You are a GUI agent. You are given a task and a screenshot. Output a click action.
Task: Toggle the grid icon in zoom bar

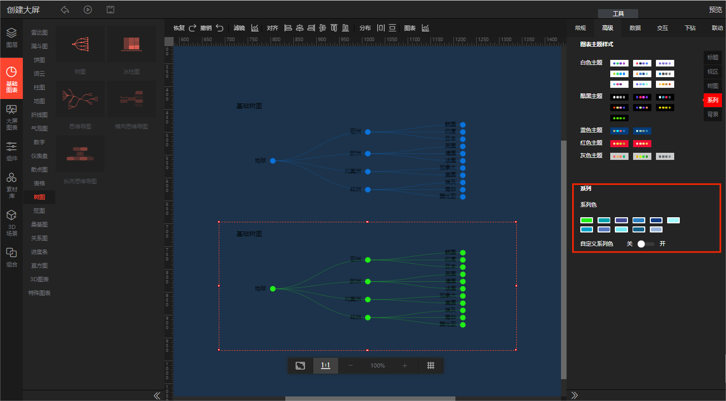click(431, 365)
